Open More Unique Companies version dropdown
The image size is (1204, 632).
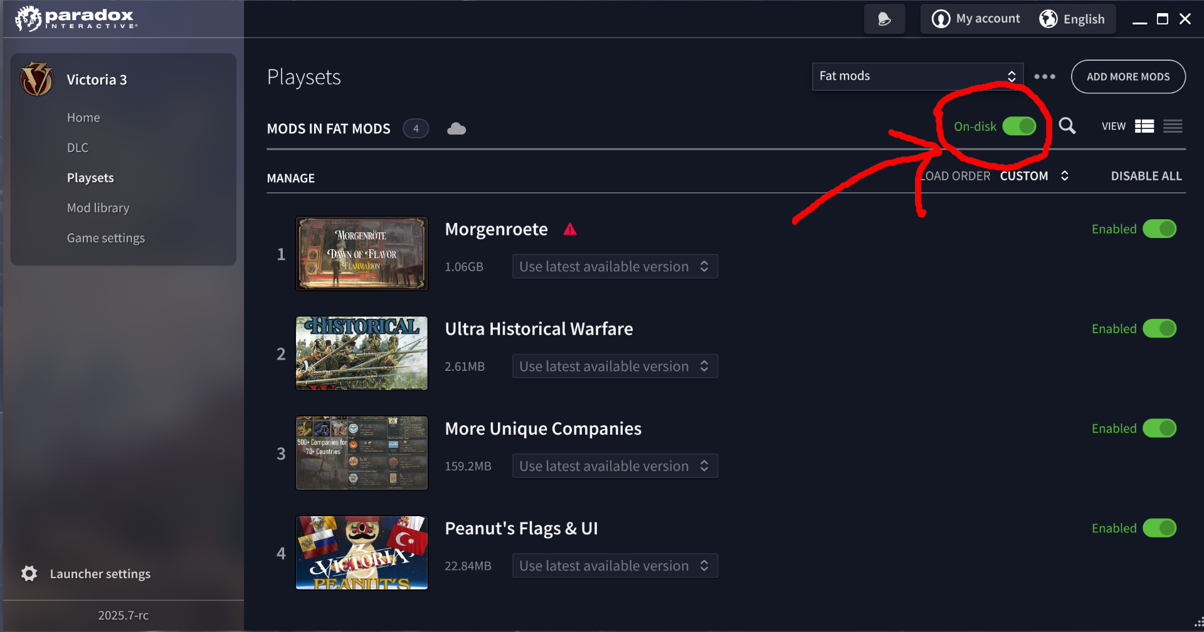(615, 466)
